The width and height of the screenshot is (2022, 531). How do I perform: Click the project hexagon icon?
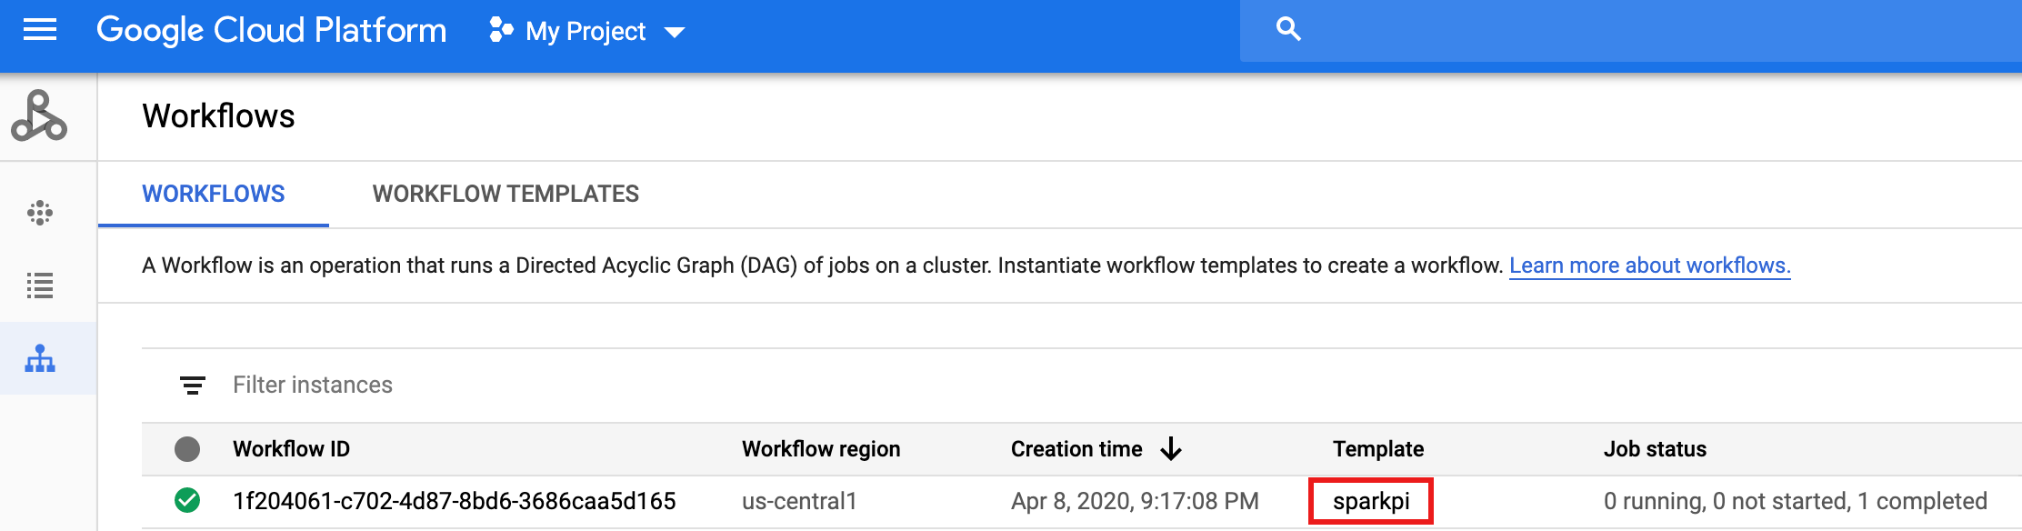click(501, 31)
